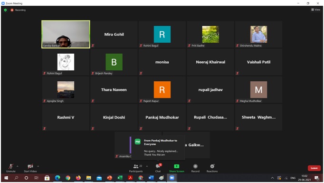Click Priti Badhe's flower profile picture

[x=210, y=34]
